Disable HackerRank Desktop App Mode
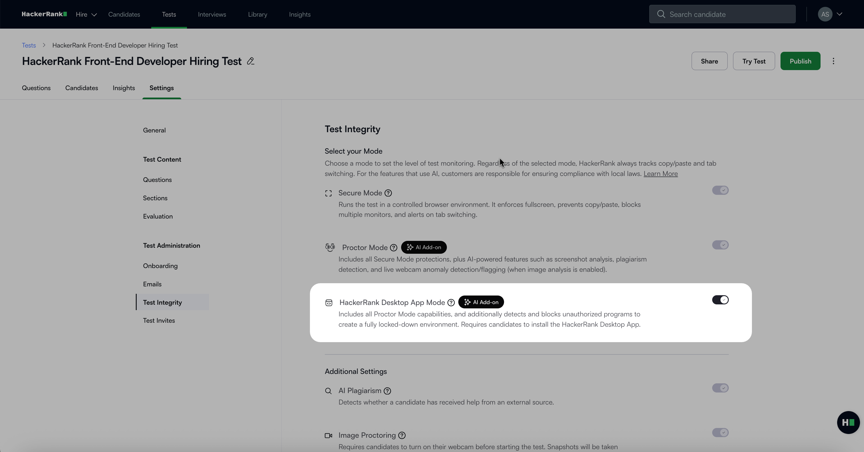 [720, 300]
